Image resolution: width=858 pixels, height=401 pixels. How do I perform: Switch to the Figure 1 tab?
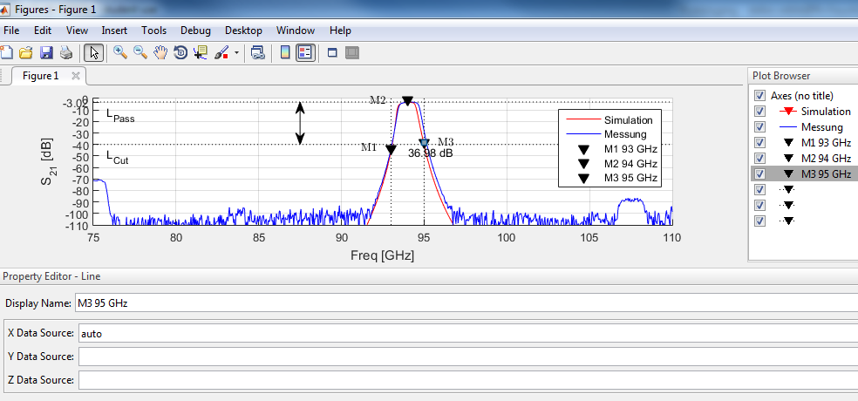40,76
